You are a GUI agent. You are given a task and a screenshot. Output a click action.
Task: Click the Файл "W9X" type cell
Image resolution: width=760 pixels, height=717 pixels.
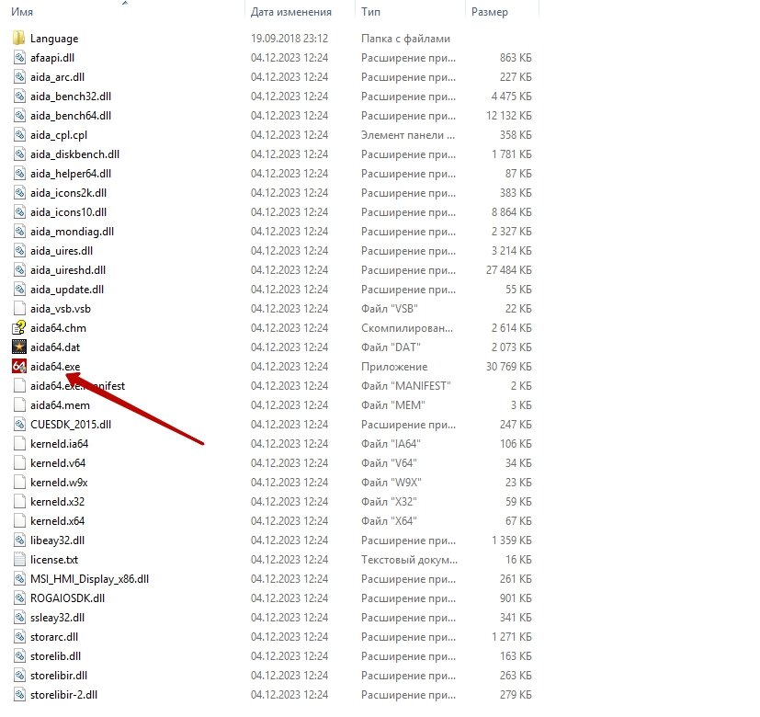[391, 483]
